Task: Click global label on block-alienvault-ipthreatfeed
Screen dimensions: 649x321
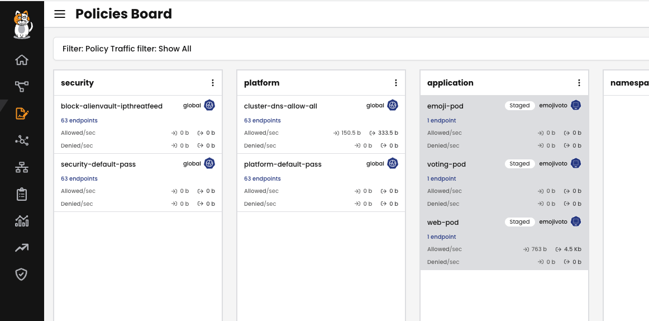Action: pyautogui.click(x=192, y=106)
